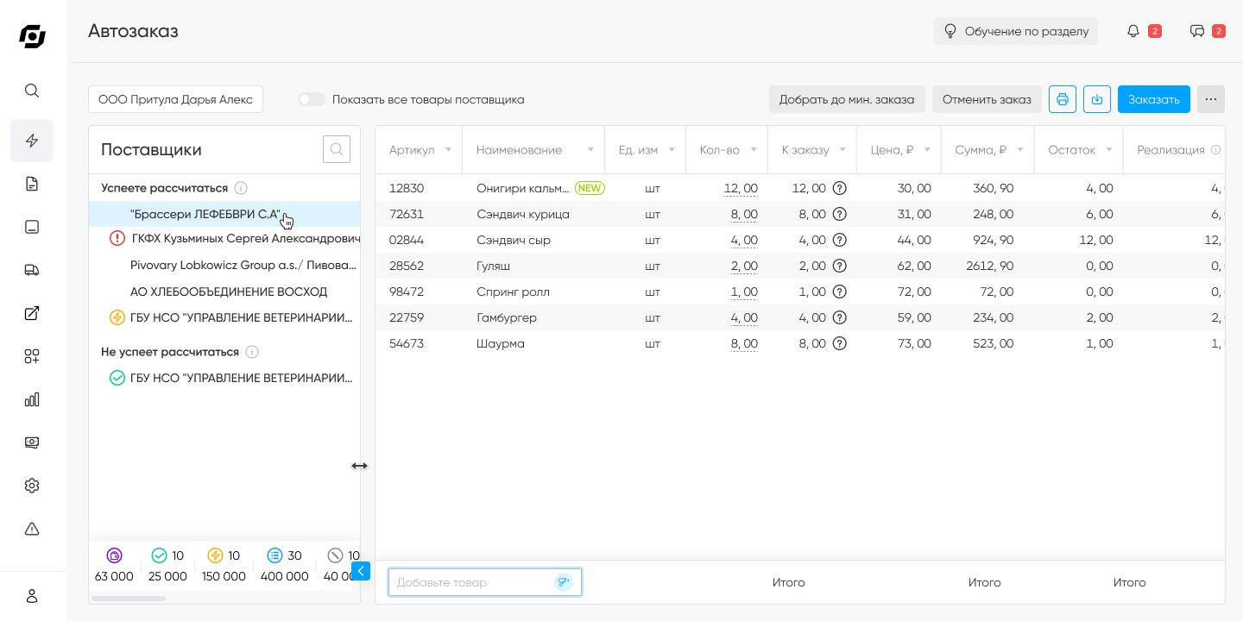Open the money payments section in sidebar
The height and width of the screenshot is (621, 1243).
(32, 442)
